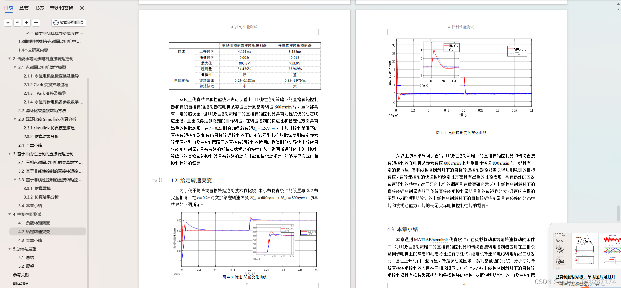
Task: Jump to 5.1 总结
Action: (26, 257)
